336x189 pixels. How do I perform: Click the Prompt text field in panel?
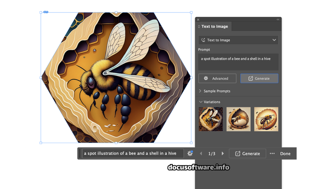point(238,62)
